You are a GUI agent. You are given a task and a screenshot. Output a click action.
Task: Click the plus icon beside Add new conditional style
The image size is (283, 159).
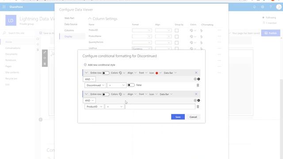85,65
